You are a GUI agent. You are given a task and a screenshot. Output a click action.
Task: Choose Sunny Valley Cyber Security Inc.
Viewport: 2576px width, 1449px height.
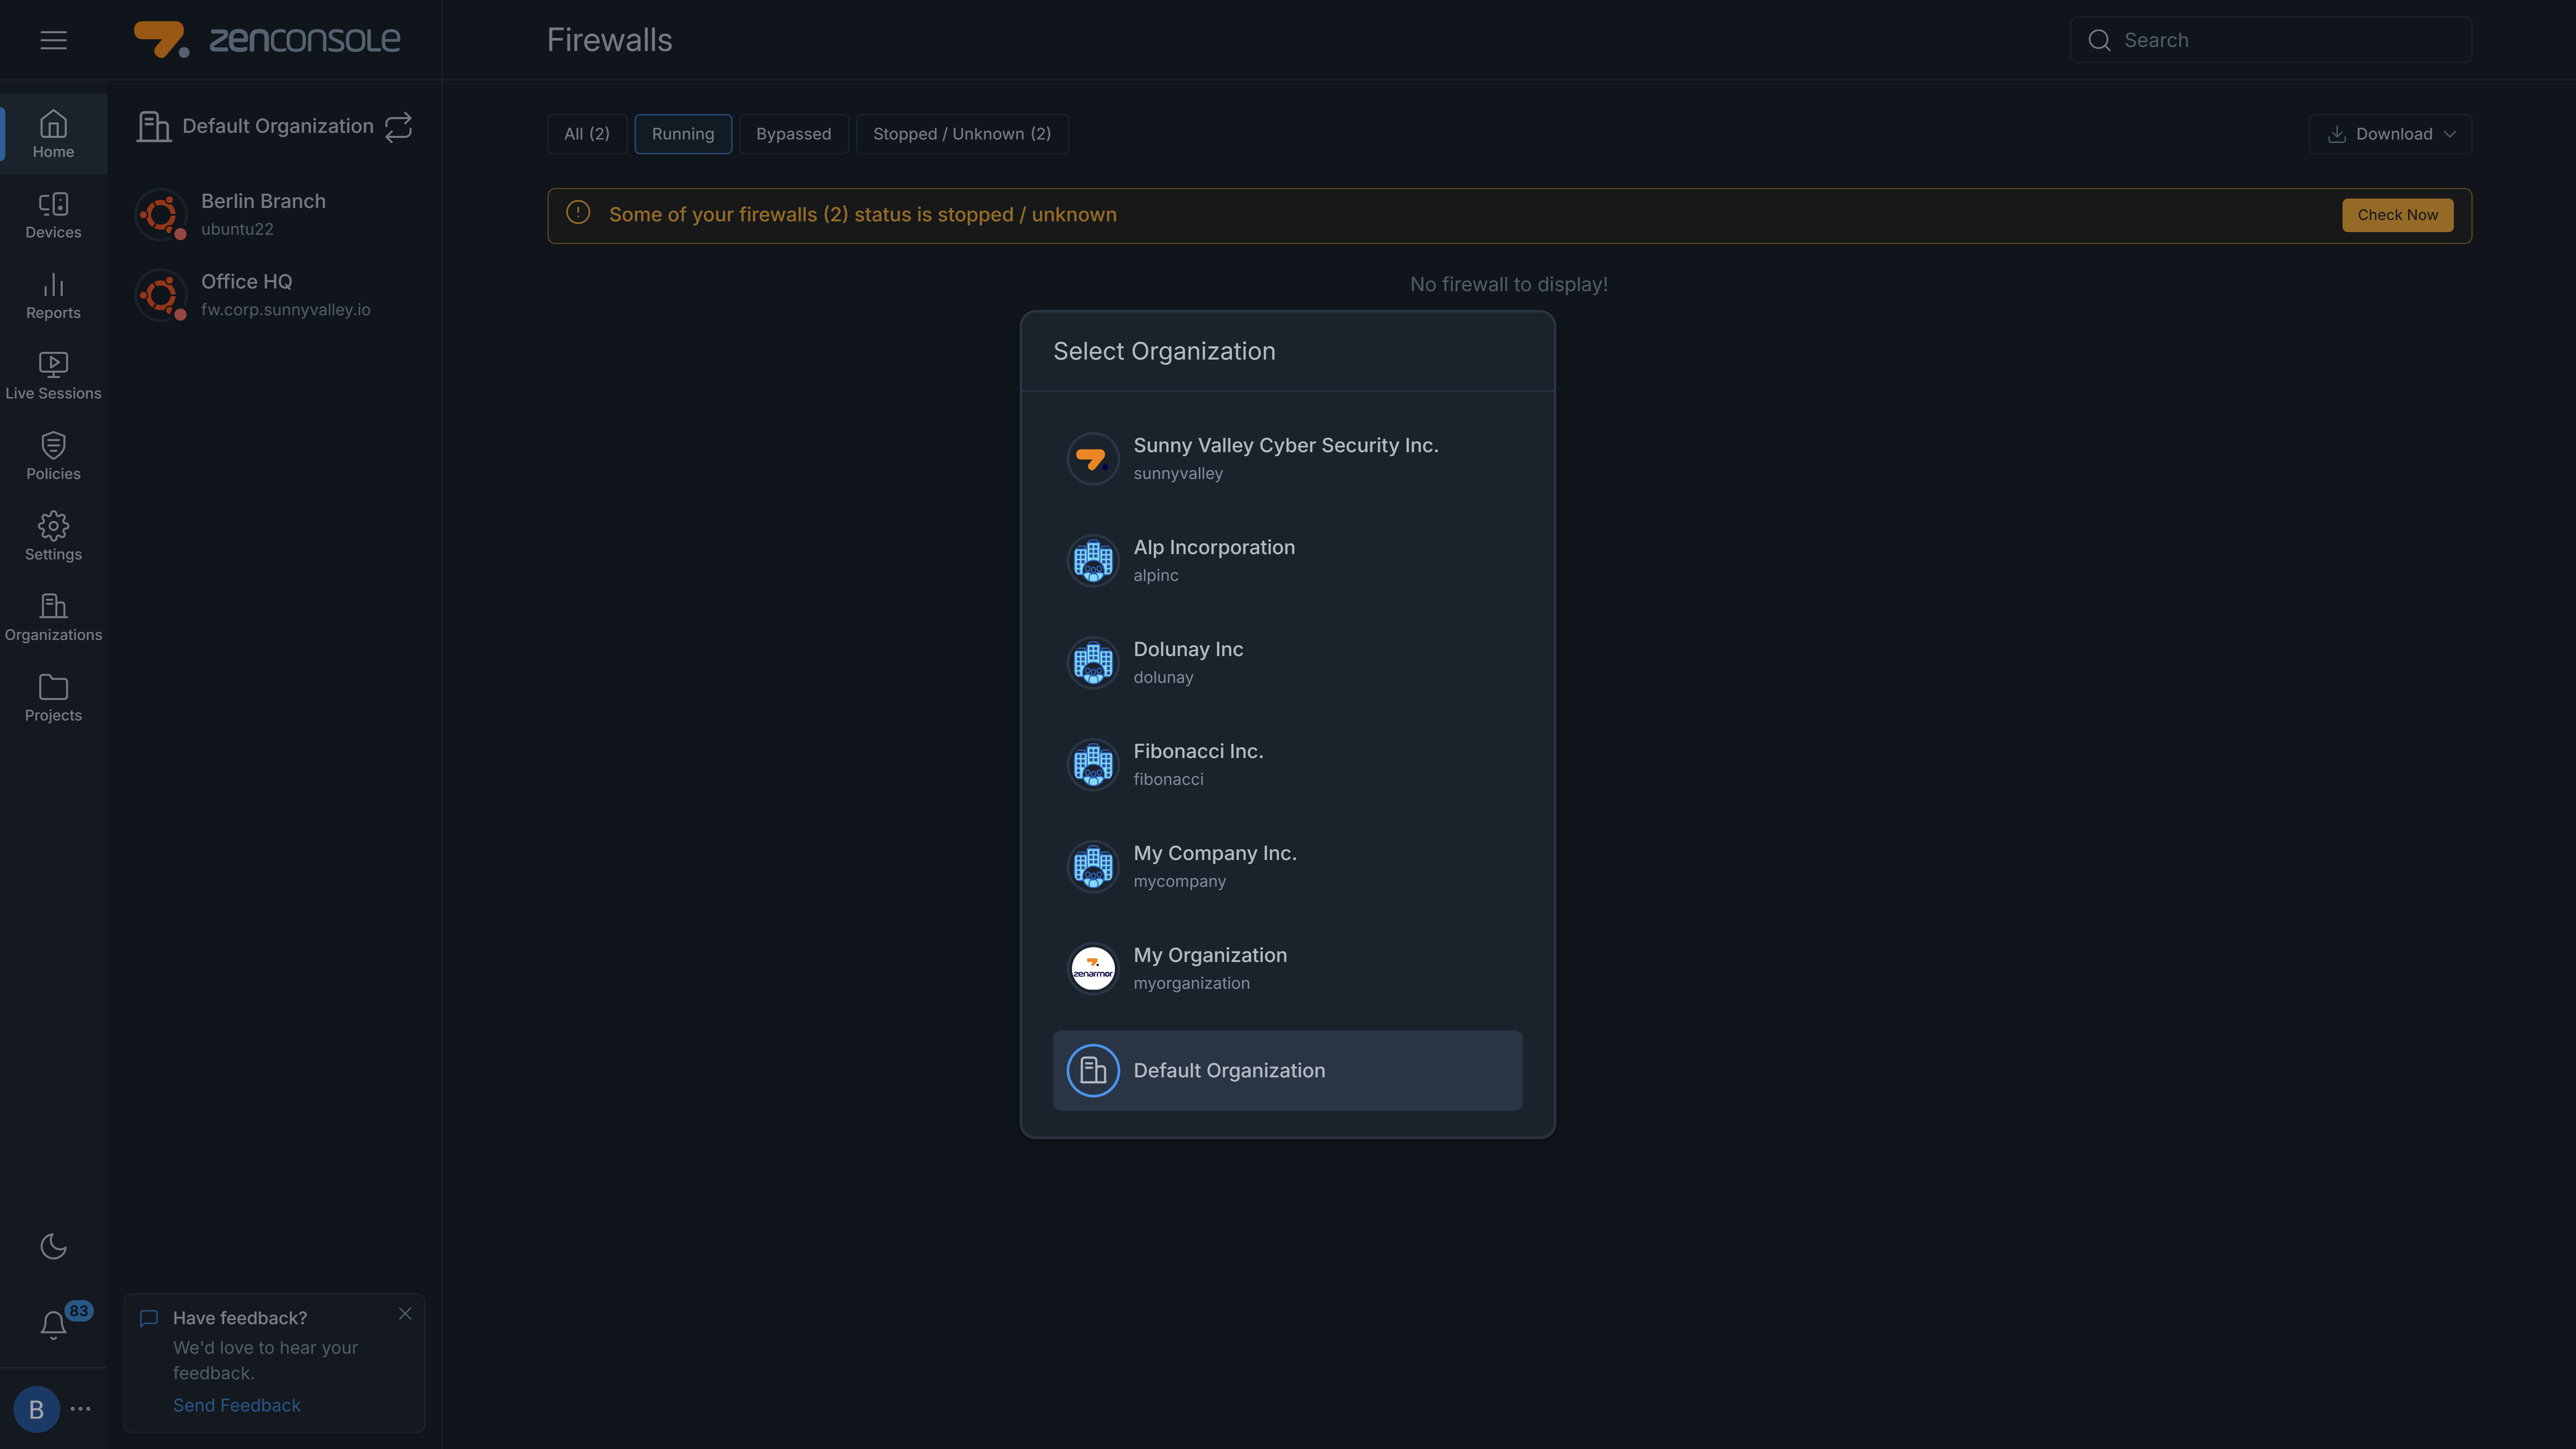1287,459
